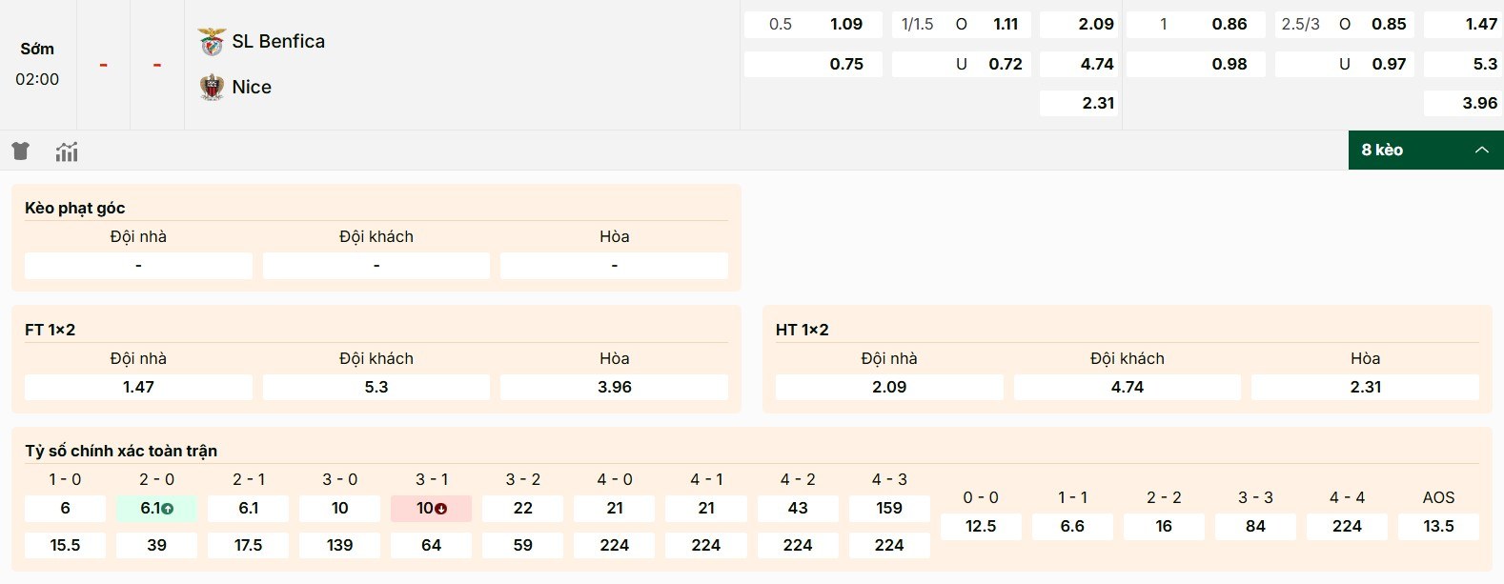Image resolution: width=1504 pixels, height=584 pixels.
Task: Pick the 3.96 draw odds under FT 1×2
Action: point(614,387)
